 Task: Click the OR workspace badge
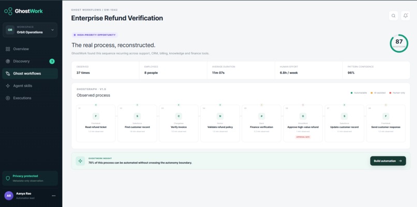click(10, 30)
